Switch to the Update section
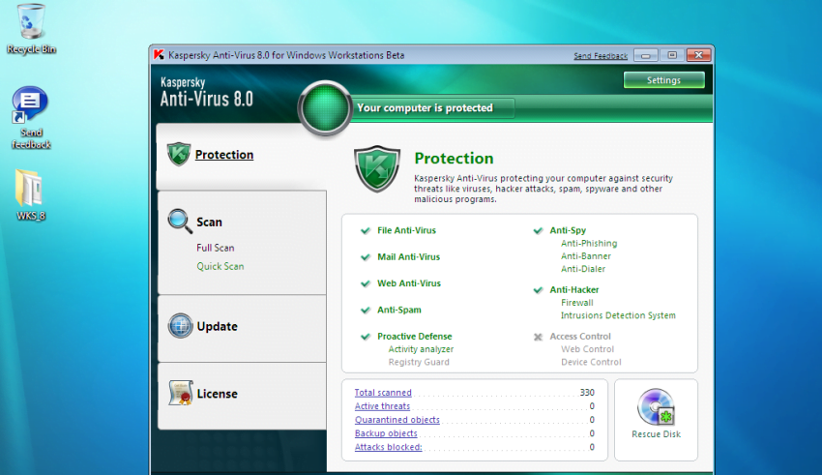 (x=217, y=326)
